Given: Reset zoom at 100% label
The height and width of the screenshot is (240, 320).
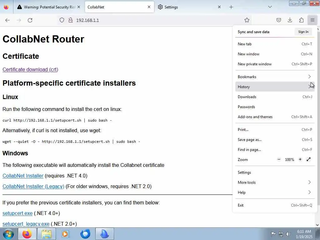Looking at the screenshot, I should click(290, 160).
